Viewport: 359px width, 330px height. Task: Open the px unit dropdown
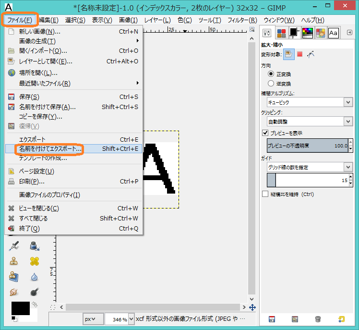coord(93,319)
